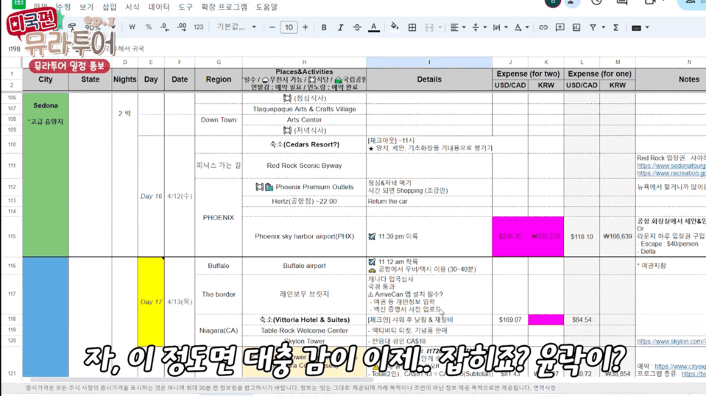Screen dimensions: 706x396
Task: Open the 서식 menu
Action: pos(132,7)
